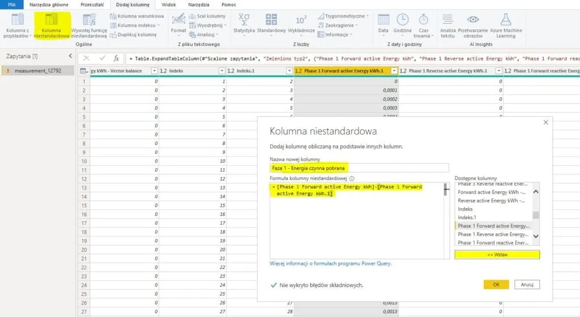580x317 pixels.
Task: Open the Pomoc tab
Action: tap(229, 5)
